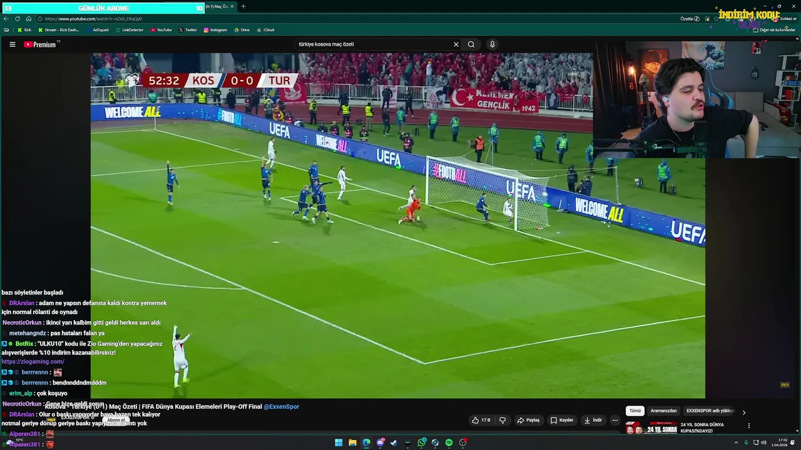Image resolution: width=801 pixels, height=450 pixels.
Task: Dislike the video with thumbs down
Action: [503, 421]
